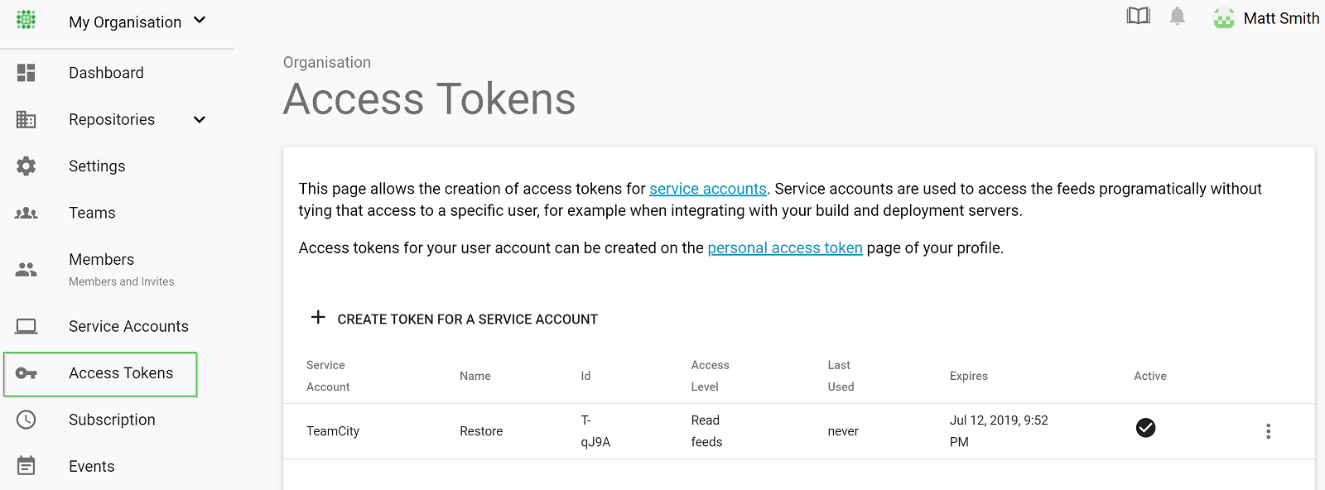Expand the Repositories section chevron
The width and height of the screenshot is (1325, 490).
click(x=199, y=119)
